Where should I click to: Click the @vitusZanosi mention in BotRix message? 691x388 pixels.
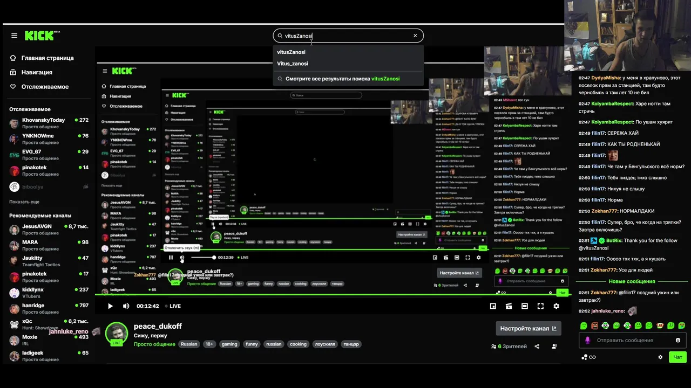[x=593, y=248]
